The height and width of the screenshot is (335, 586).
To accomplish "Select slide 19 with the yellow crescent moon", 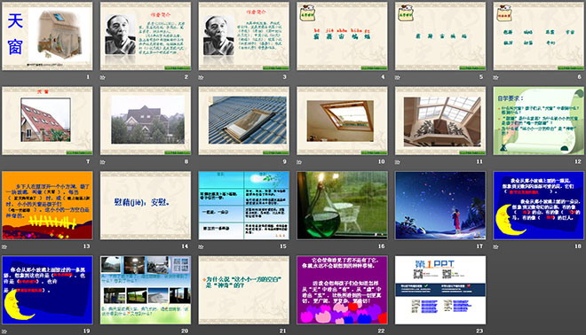I will 47,290.
